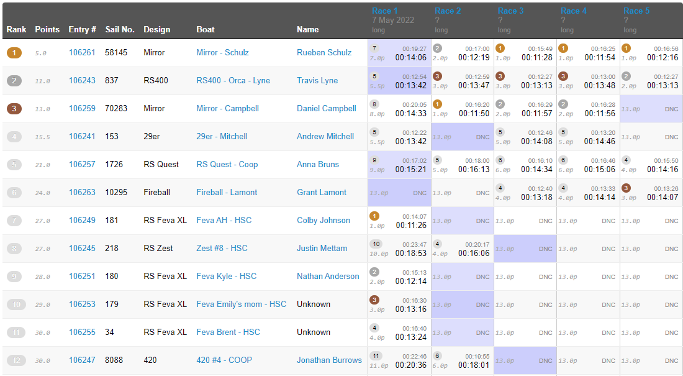Open the RS400 - Orca - Lyne boat link

(x=233, y=80)
